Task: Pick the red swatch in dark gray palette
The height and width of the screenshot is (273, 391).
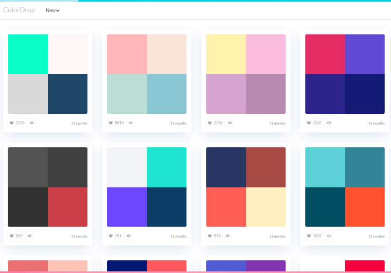Action: point(67,207)
